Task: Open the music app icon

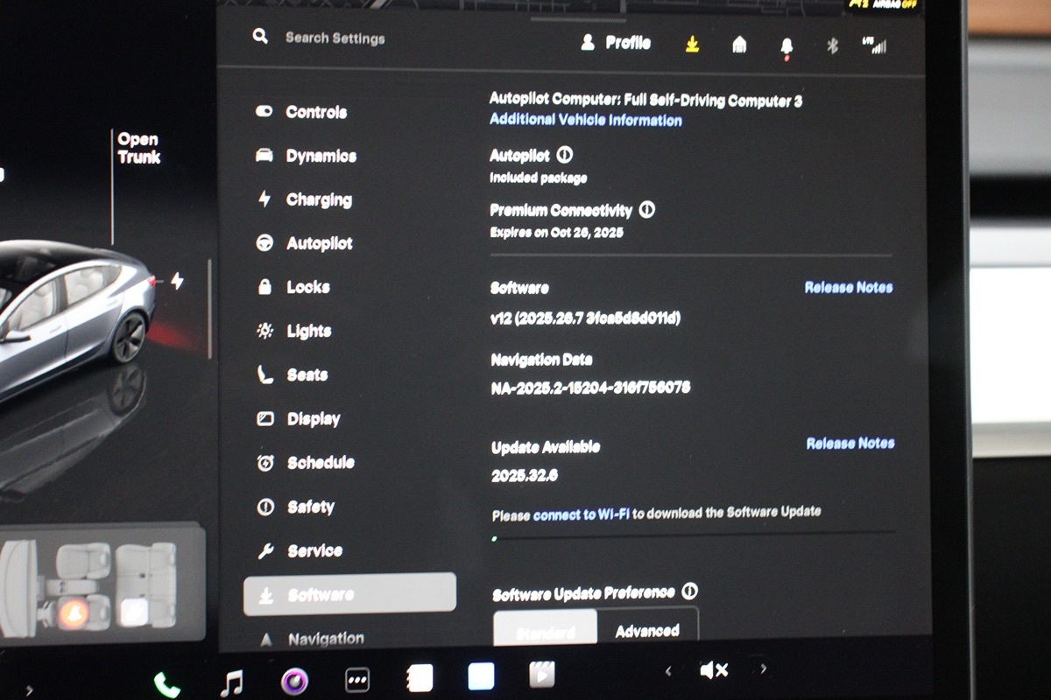Action: (231, 682)
